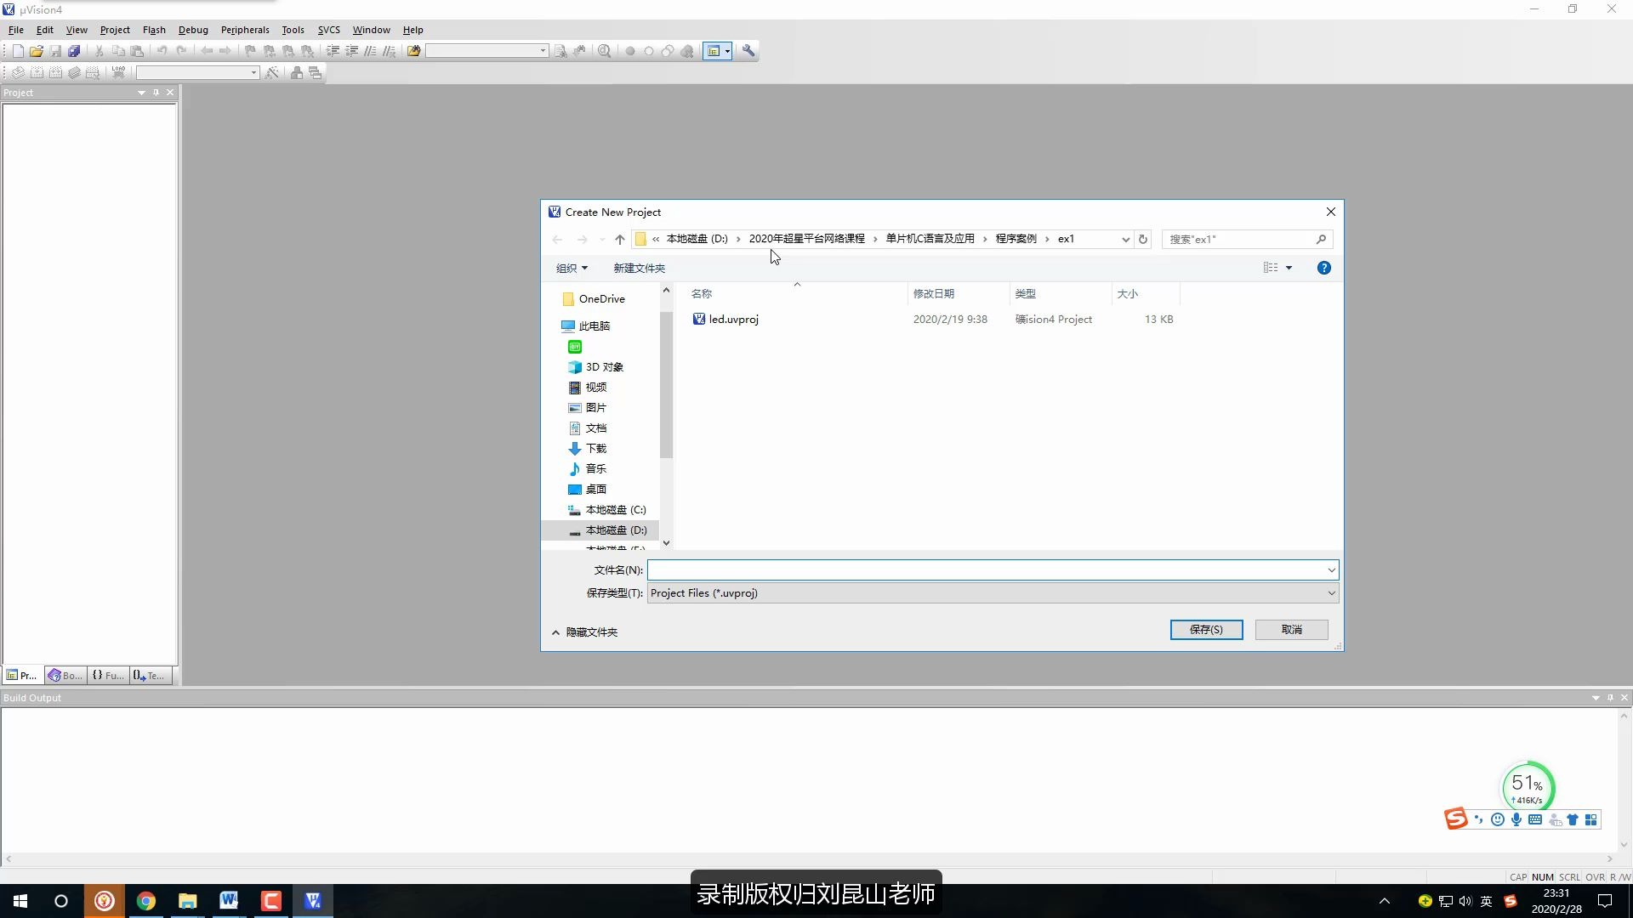Click the Open file folder icon
The image size is (1633, 918).
[37, 51]
